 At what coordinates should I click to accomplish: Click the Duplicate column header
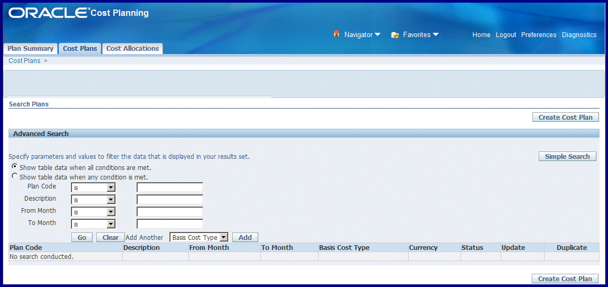pos(571,247)
